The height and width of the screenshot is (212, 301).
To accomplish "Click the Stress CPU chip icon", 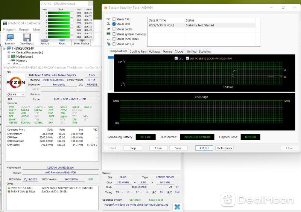I will [108, 19].
